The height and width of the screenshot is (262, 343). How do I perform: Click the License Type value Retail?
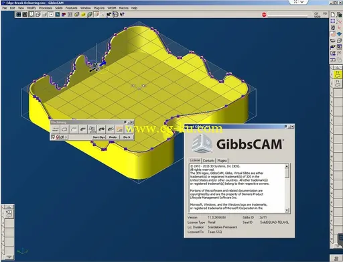(211, 222)
